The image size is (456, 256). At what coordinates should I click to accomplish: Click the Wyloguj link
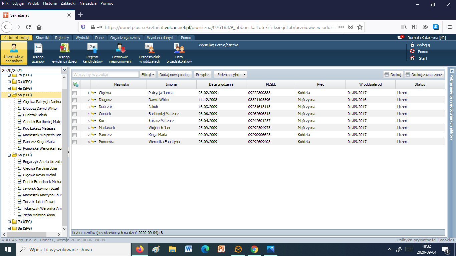point(423,45)
